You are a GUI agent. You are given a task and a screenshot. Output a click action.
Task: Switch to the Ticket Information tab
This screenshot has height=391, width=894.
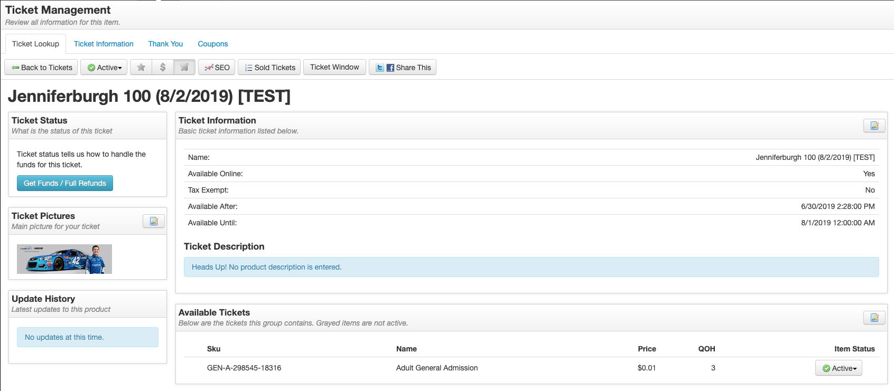click(x=104, y=44)
